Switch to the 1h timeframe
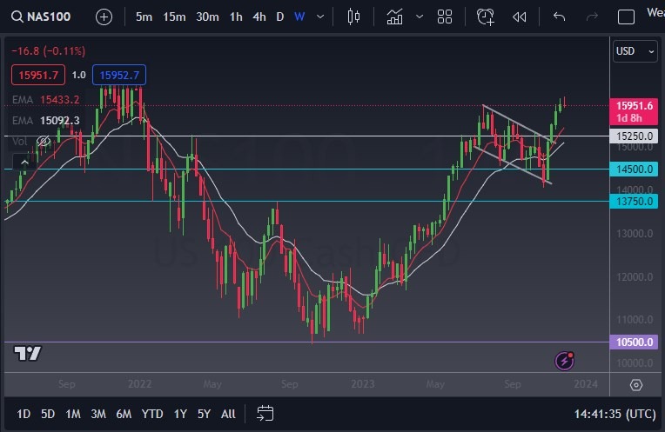The height and width of the screenshot is (432, 665). [236, 17]
